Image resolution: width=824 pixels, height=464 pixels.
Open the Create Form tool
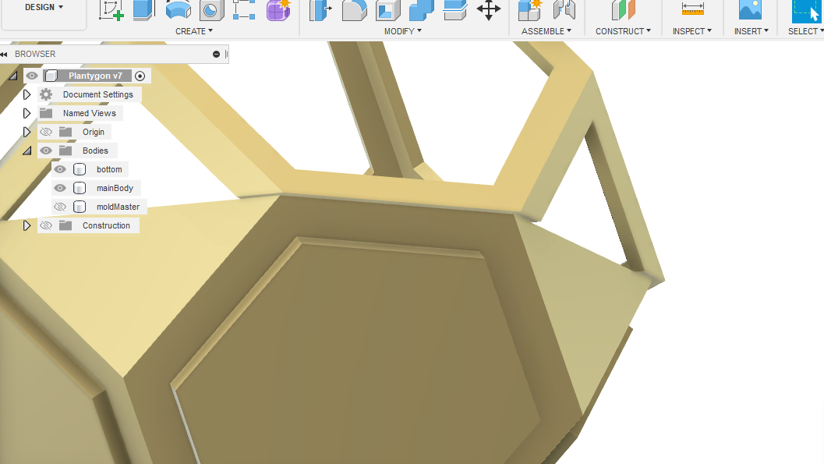(278, 11)
